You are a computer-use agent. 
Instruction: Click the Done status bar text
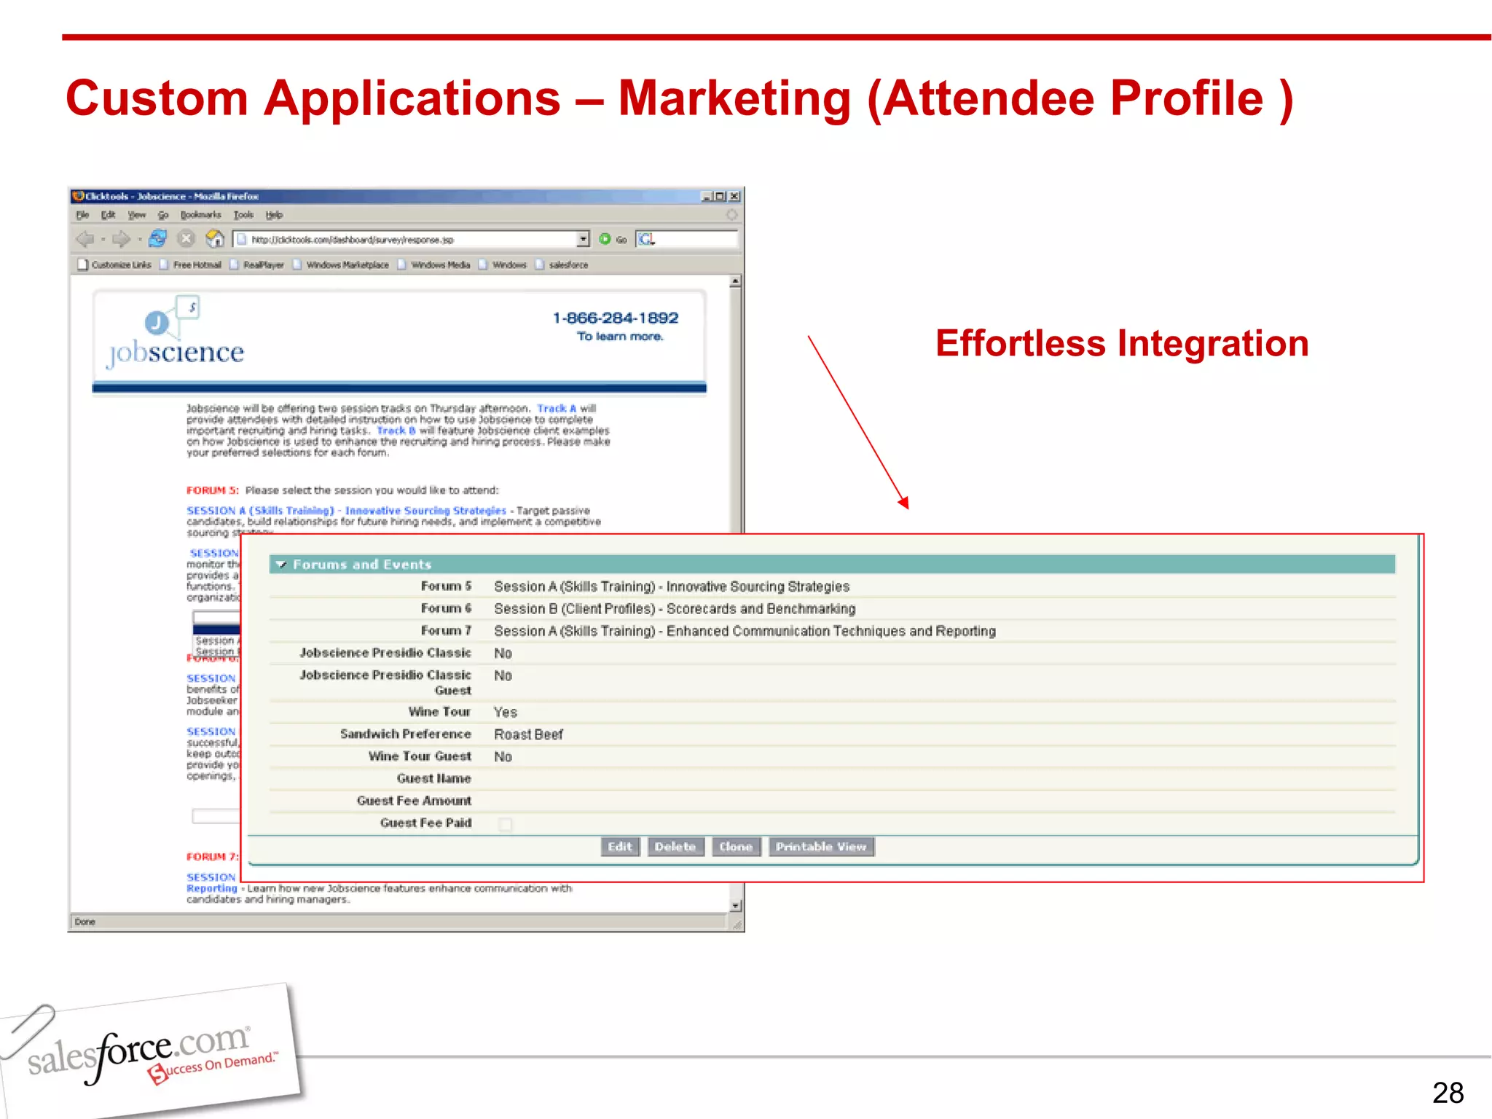tap(85, 922)
